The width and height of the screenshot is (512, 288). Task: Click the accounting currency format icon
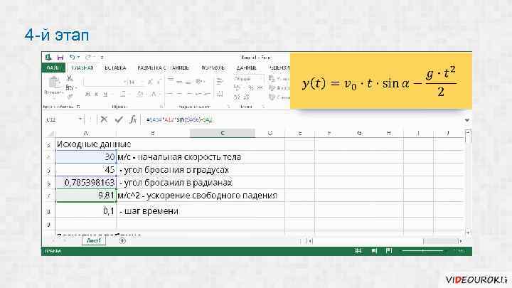(238, 87)
